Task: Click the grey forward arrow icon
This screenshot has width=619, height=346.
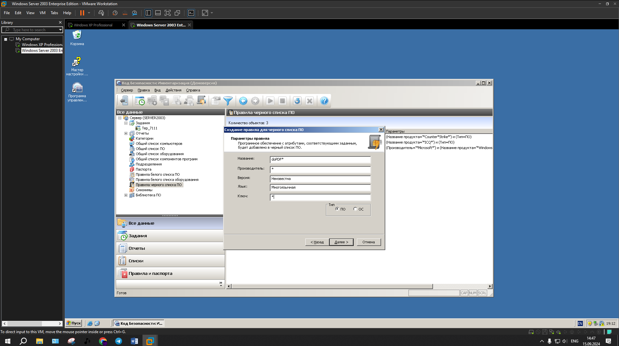Action: point(255,101)
